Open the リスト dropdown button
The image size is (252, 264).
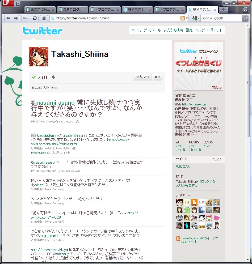point(142,77)
